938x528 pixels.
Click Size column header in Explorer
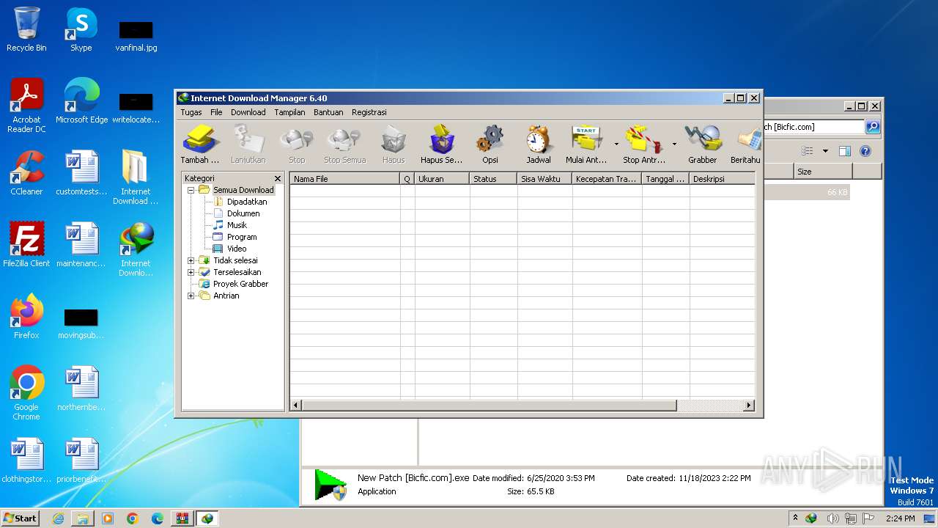[823, 171]
